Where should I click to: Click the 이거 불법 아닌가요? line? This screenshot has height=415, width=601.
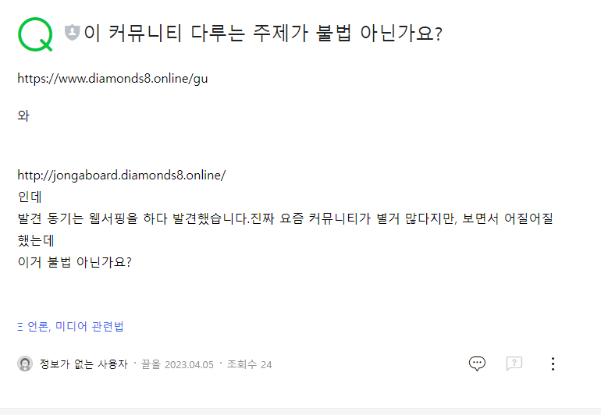point(74,262)
